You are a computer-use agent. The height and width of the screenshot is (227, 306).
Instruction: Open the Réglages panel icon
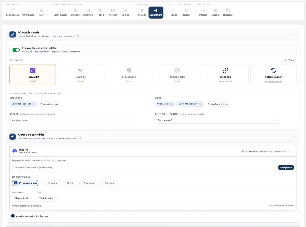pyautogui.click(x=228, y=11)
